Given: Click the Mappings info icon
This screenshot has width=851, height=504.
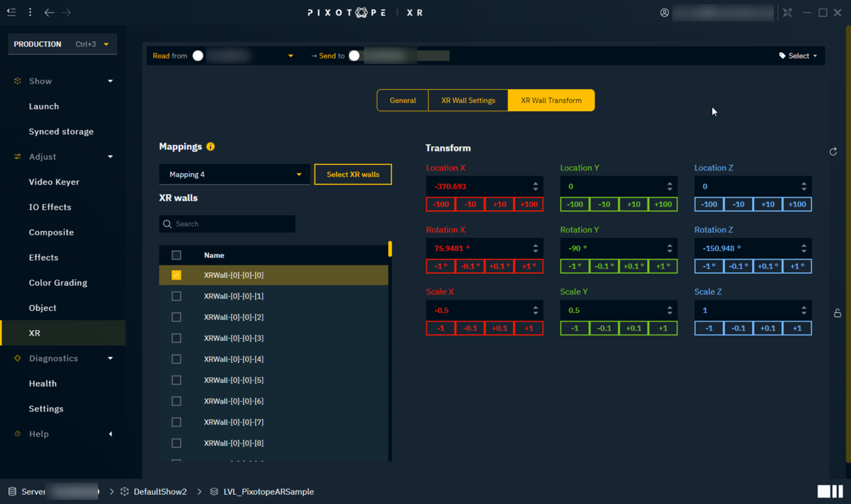Looking at the screenshot, I should 211,146.
